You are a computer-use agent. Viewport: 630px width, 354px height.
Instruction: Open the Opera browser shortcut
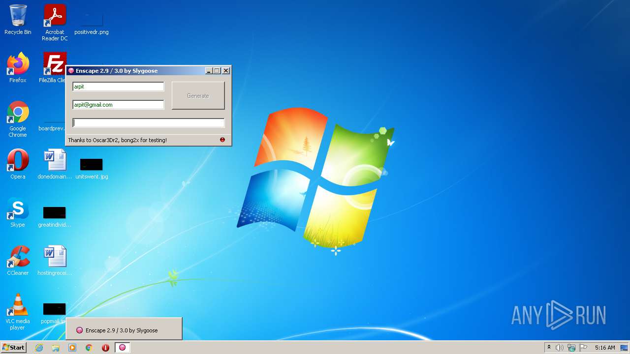pyautogui.click(x=18, y=164)
